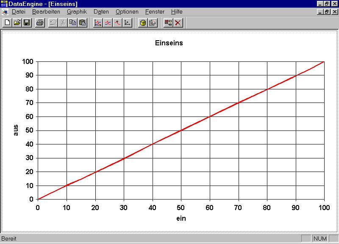Click the New document toolbar icon
The image size is (339, 244).
coord(7,22)
